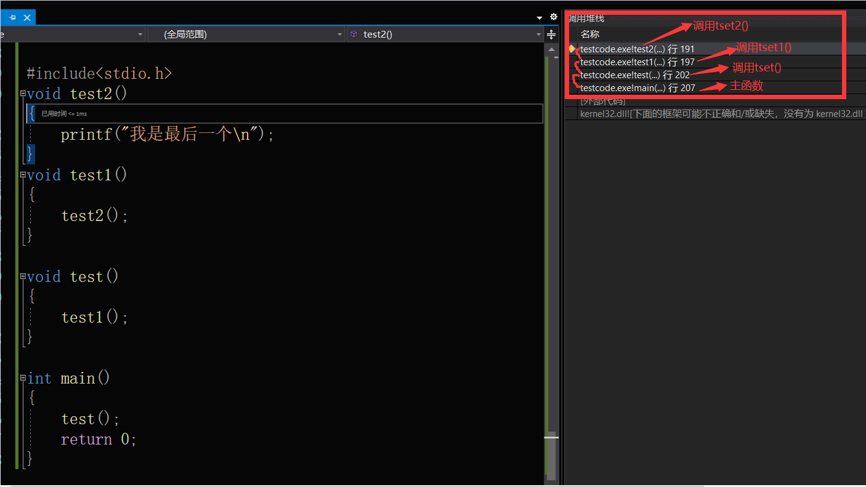This screenshot has width=866, height=487.
Task: Select the [外部代码] call stack row
Action: tap(602, 101)
